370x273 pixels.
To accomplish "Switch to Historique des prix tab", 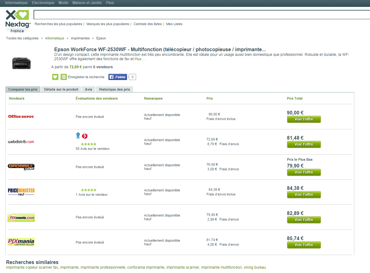I will (114, 89).
